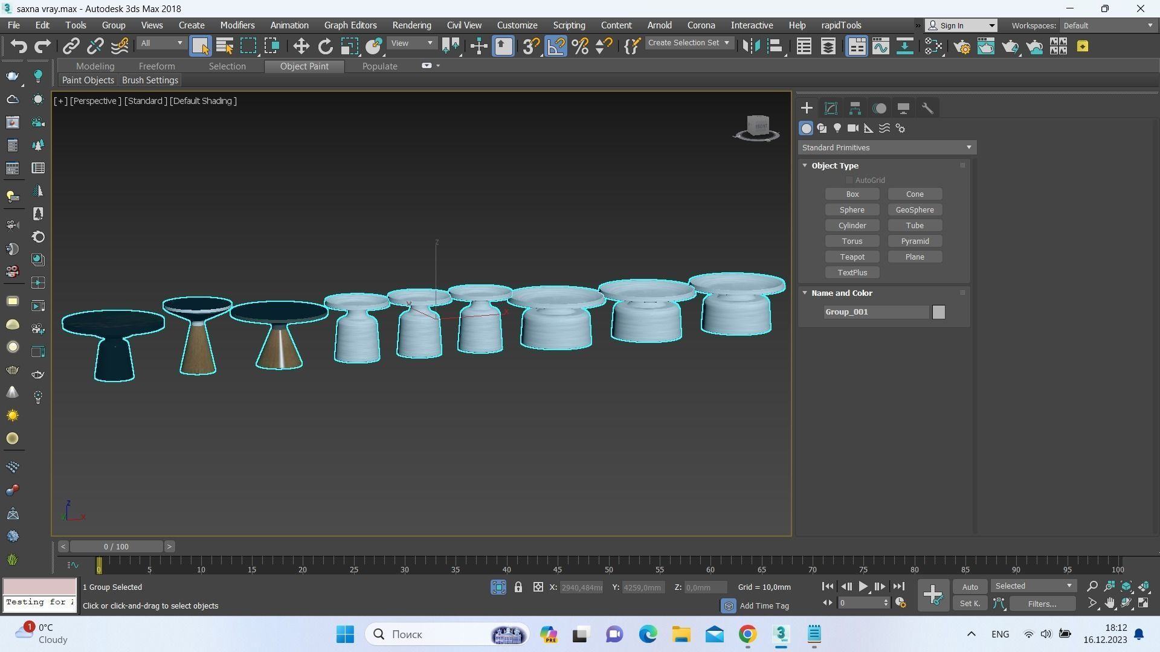
Task: Toggle selection lock padlock
Action: pos(518,587)
